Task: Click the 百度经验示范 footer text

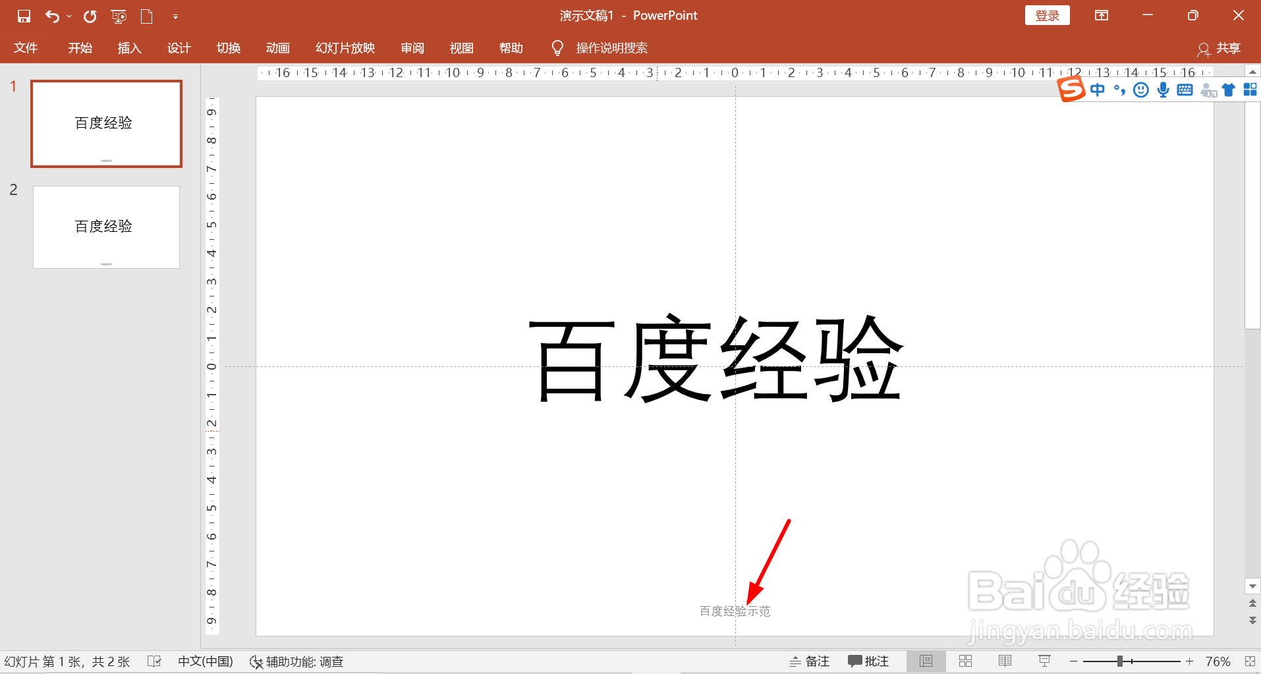Action: pyautogui.click(x=735, y=611)
